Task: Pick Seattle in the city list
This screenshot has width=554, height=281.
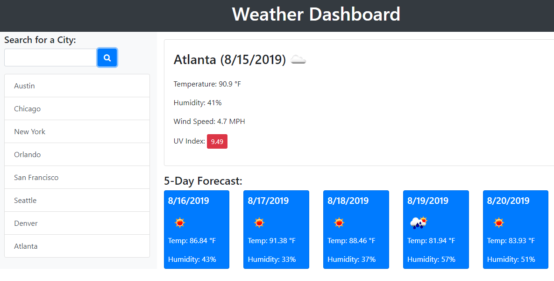Action: click(77, 201)
